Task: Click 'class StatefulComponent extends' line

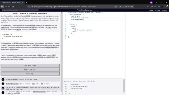Action: (x=85, y=12)
